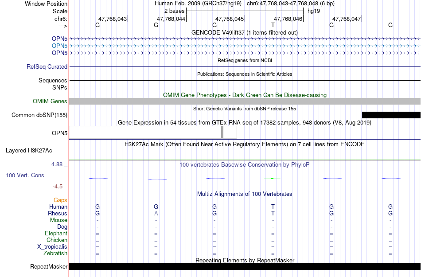
Task: Click the A base in the Rhesus row
Action: [x=156, y=213]
